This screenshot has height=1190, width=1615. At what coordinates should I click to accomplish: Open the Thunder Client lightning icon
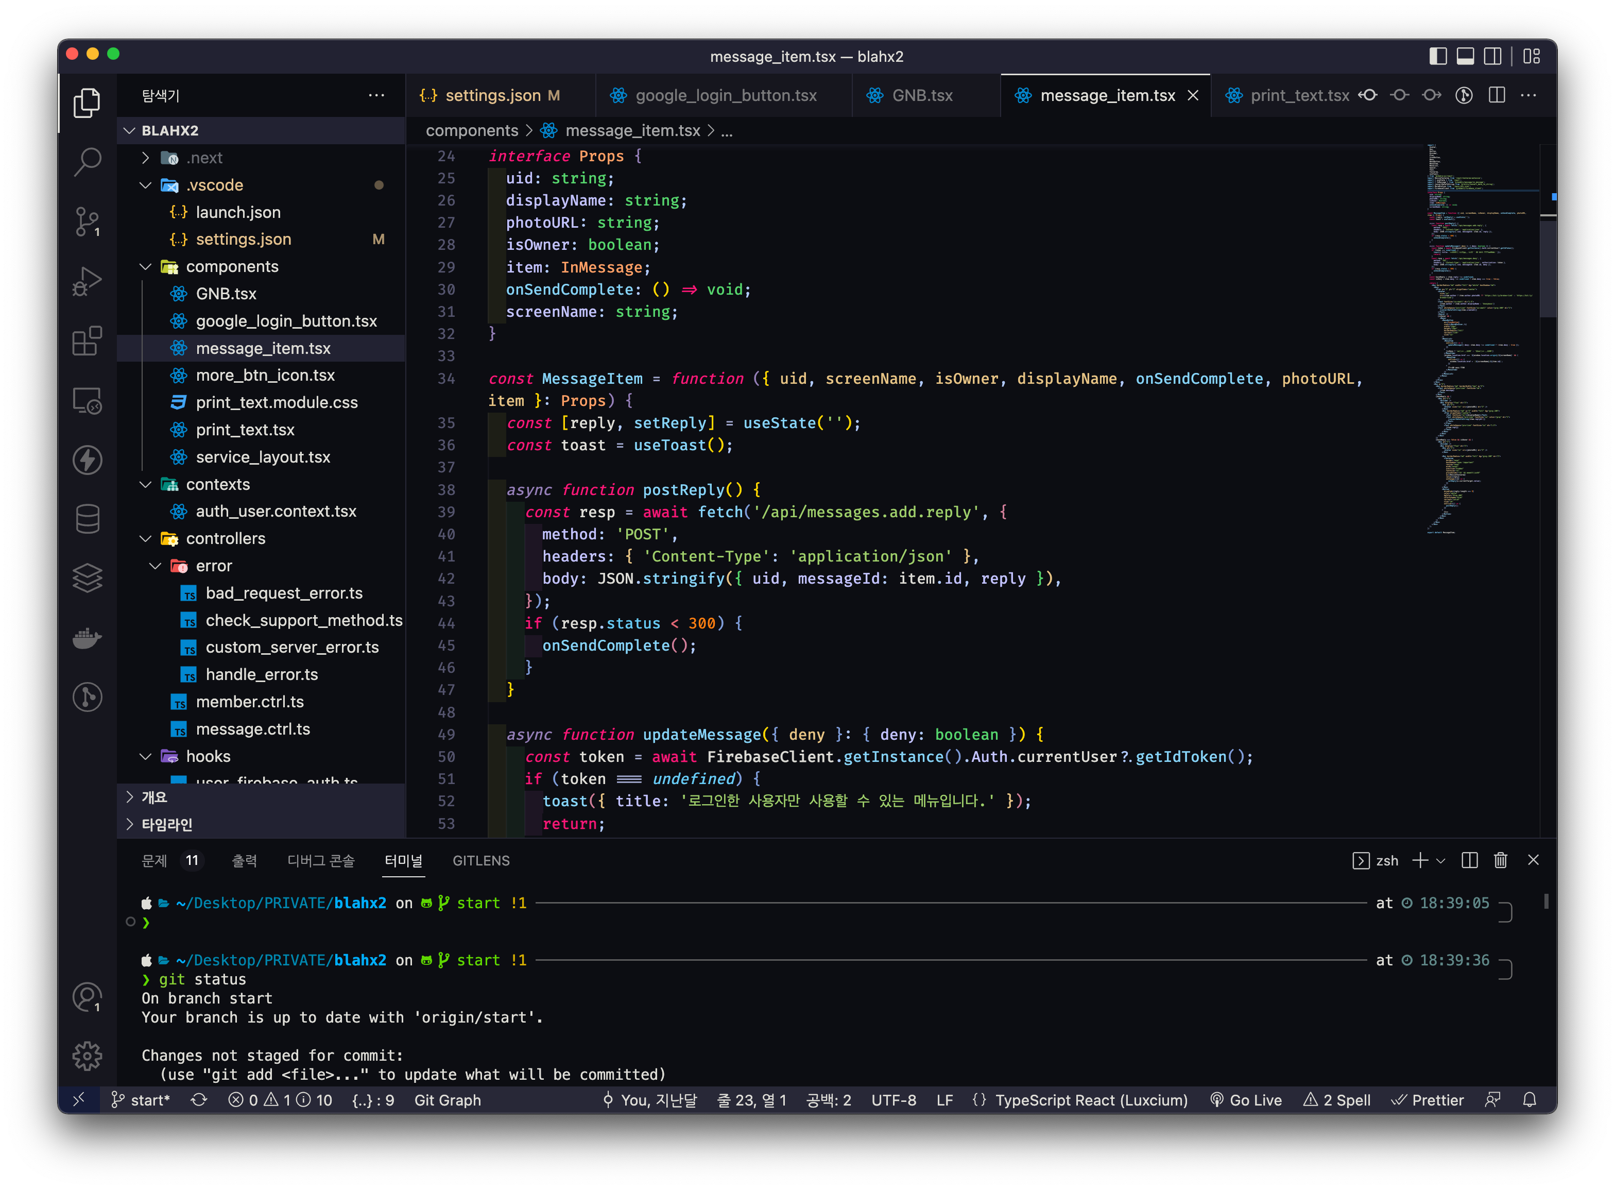(87, 460)
